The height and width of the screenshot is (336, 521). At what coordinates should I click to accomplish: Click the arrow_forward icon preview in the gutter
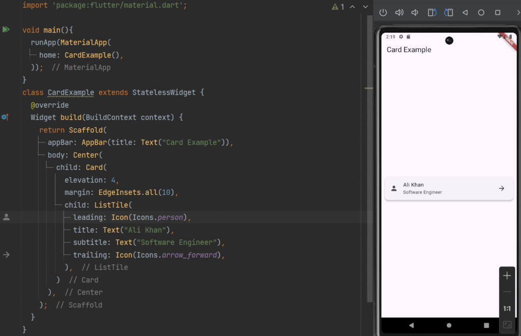6,255
